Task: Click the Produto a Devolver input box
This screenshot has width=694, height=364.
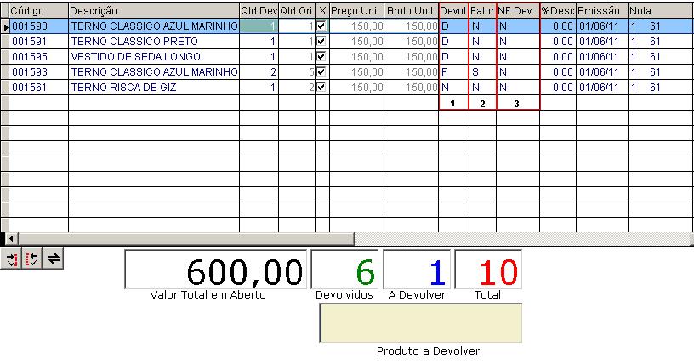Action: tap(420, 323)
